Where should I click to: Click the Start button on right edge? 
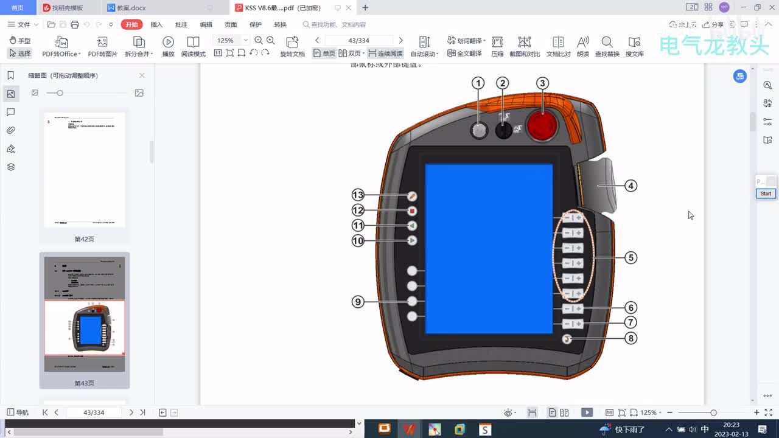tap(766, 193)
